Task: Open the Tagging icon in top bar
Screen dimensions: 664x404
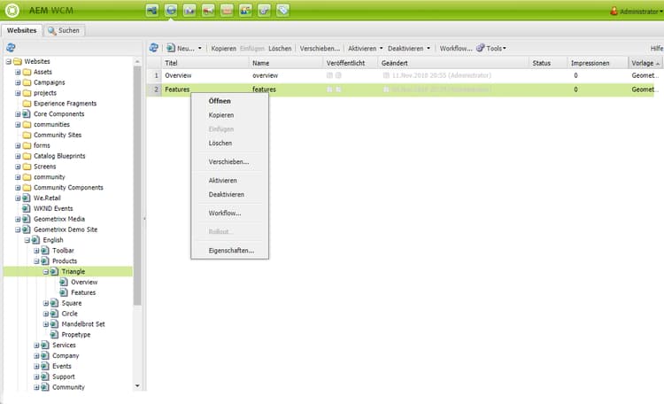Action: click(282, 10)
